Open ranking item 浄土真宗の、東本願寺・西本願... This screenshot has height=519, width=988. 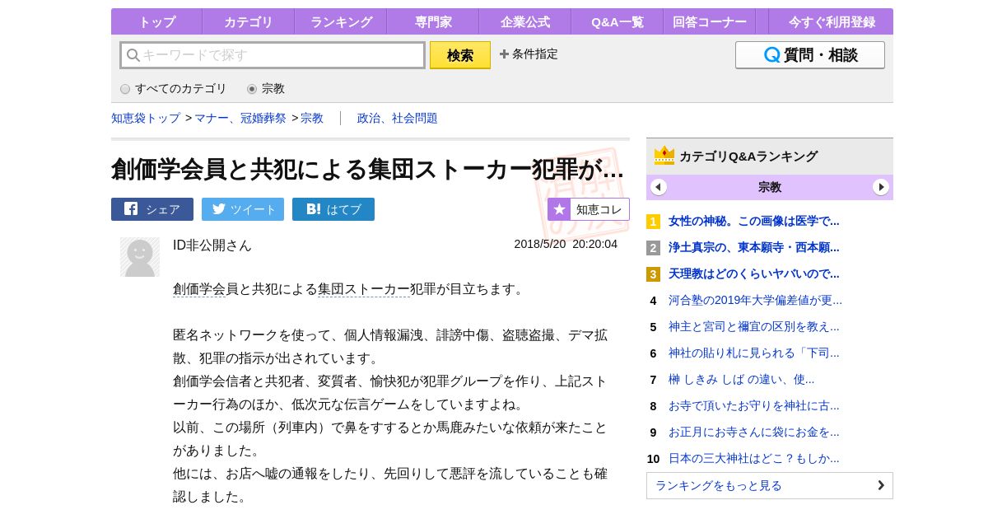(x=754, y=247)
